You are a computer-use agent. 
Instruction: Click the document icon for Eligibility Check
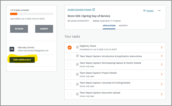77,47
